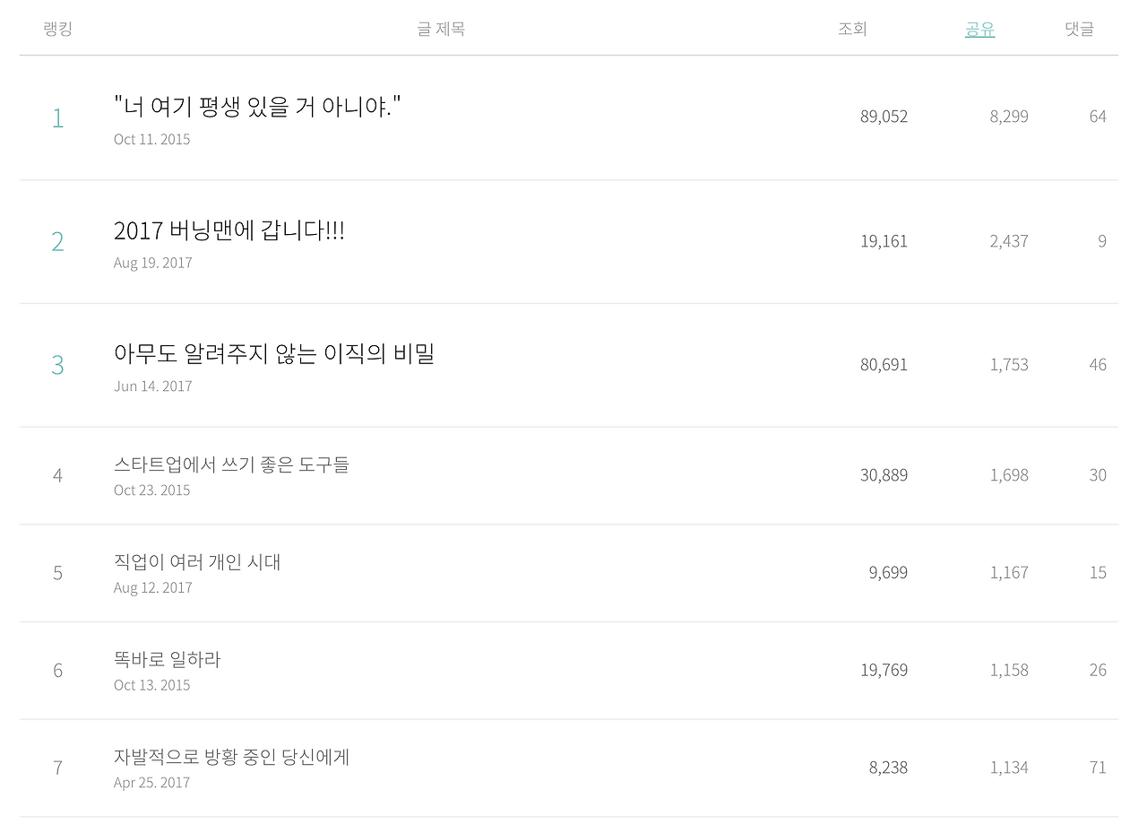Image resolution: width=1147 pixels, height=833 pixels.
Task: Open the post "너 여기 평생 있을 거 아니야."
Action: coord(257,106)
